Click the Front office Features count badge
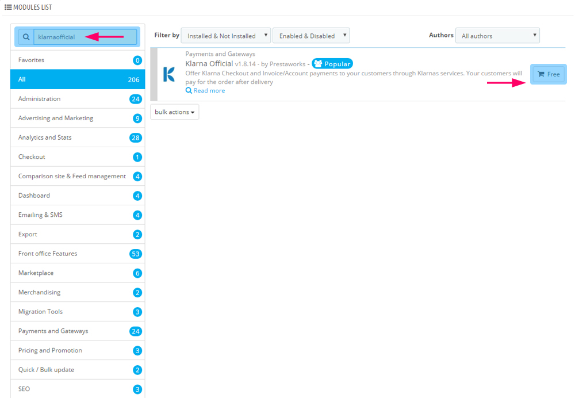Image resolution: width=575 pixels, height=398 pixels. pyautogui.click(x=136, y=254)
